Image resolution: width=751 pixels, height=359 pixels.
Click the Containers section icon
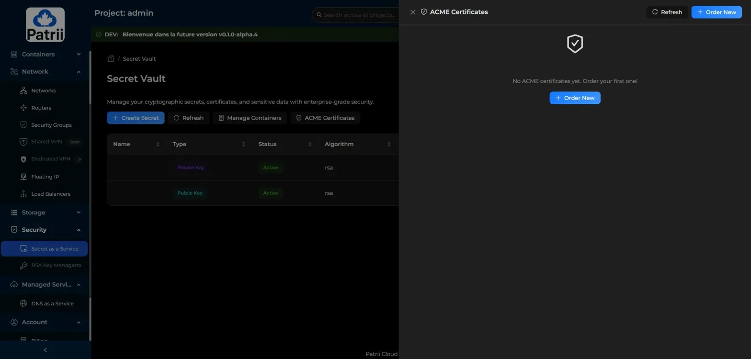(14, 54)
